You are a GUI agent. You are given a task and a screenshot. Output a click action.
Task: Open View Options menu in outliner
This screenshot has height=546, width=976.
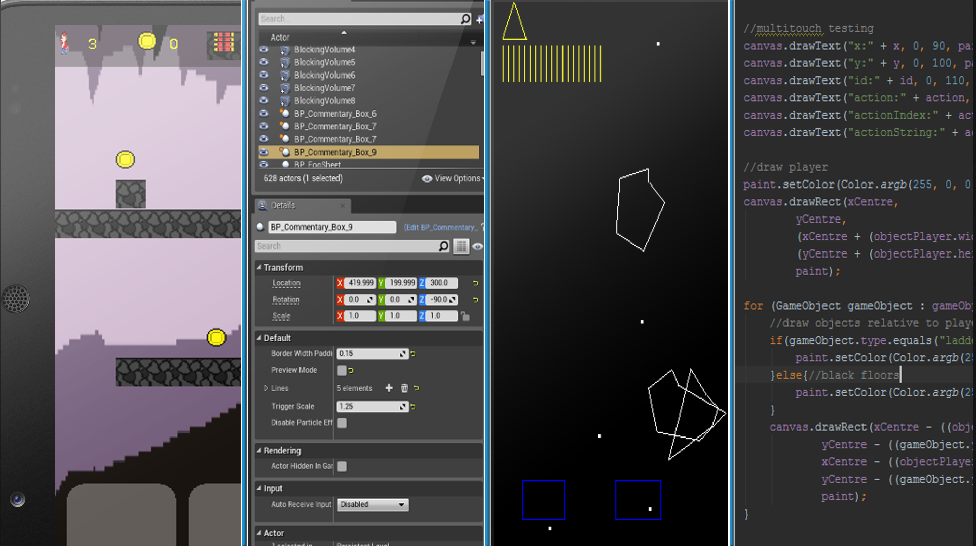(x=453, y=178)
